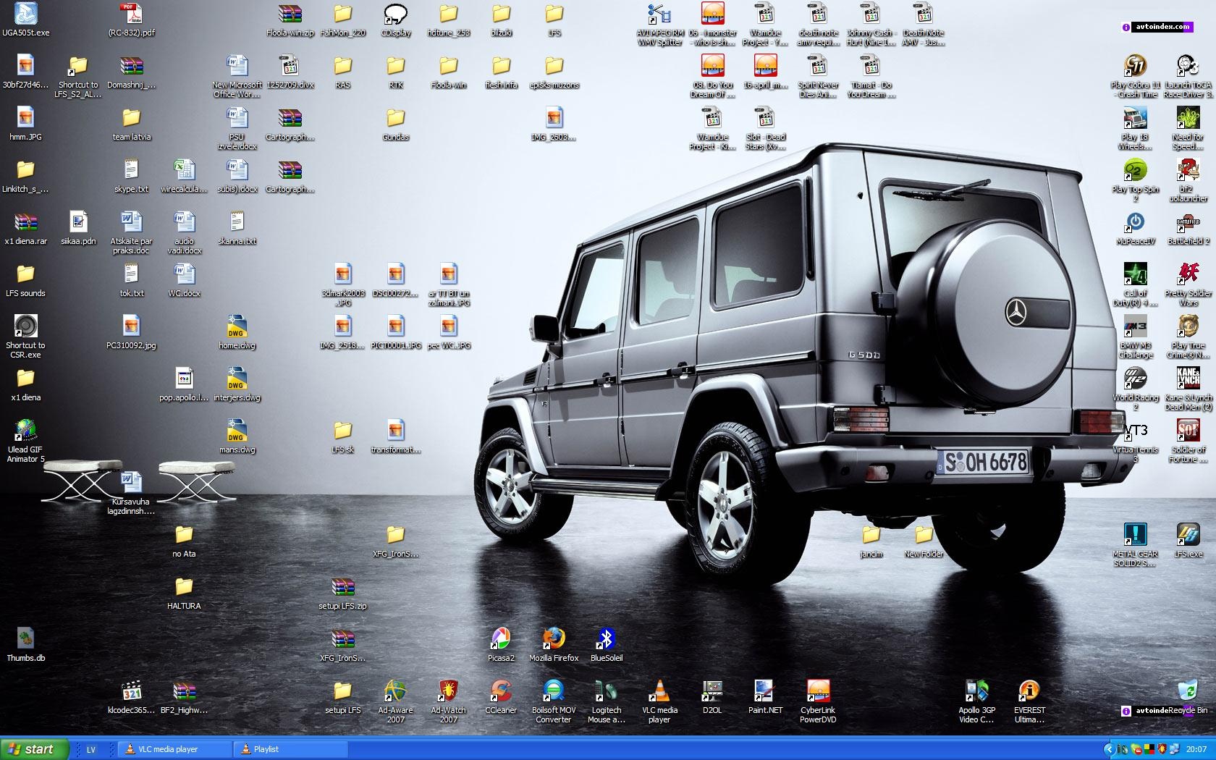Open Soldier of Fortune shortcut
The image size is (1216, 760).
pyautogui.click(x=1188, y=430)
